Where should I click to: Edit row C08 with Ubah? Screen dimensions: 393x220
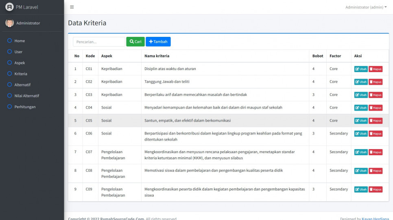point(361,171)
